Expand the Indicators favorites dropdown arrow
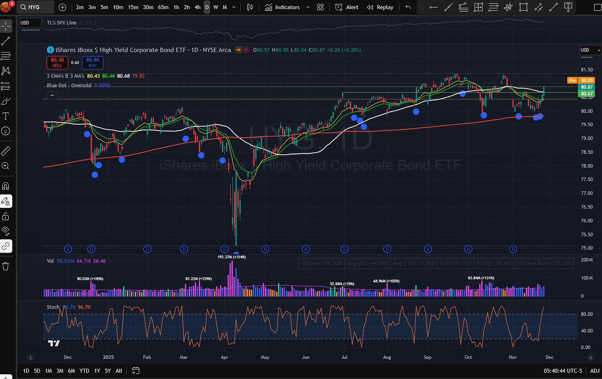The width and height of the screenshot is (602, 379). [x=308, y=7]
